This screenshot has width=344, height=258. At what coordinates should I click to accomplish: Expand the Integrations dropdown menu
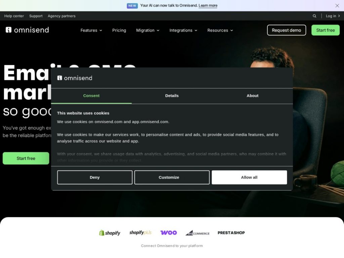[x=183, y=30]
